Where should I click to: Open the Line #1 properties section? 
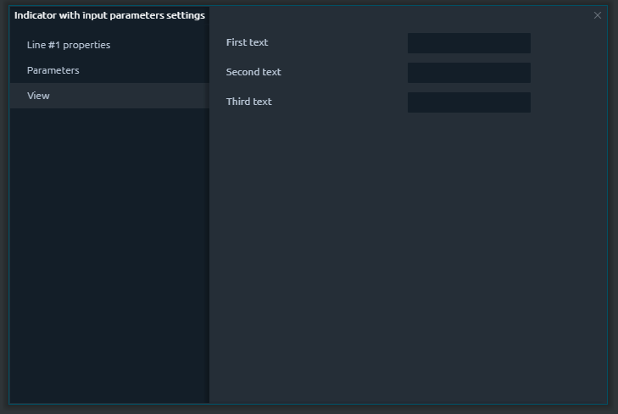pos(69,45)
